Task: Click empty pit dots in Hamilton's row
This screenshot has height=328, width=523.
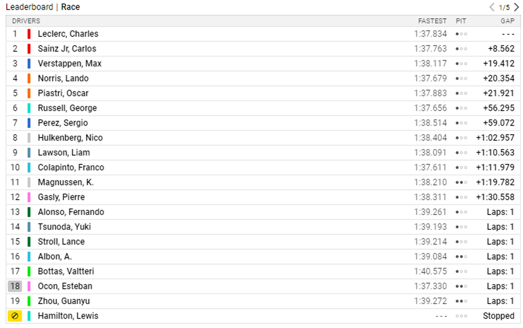Action: pos(461,316)
